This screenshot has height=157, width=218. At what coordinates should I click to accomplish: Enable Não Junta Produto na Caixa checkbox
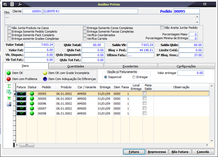coord(9,28)
